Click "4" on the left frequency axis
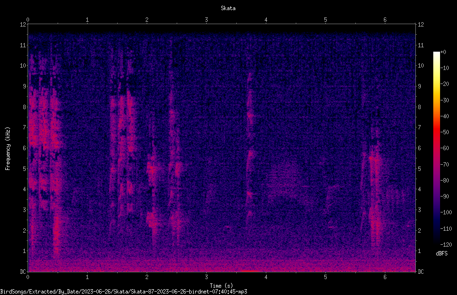Image resolution: width=457 pixels, height=295 pixels. [x=25, y=189]
